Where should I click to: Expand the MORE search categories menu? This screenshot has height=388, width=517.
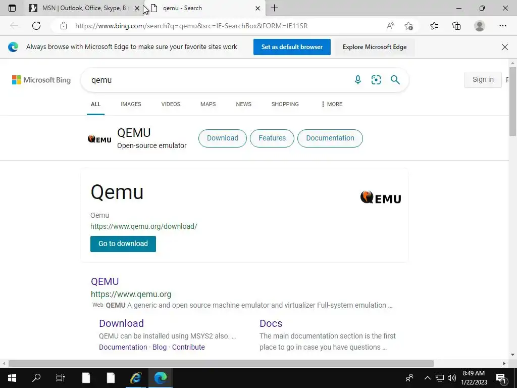332,104
